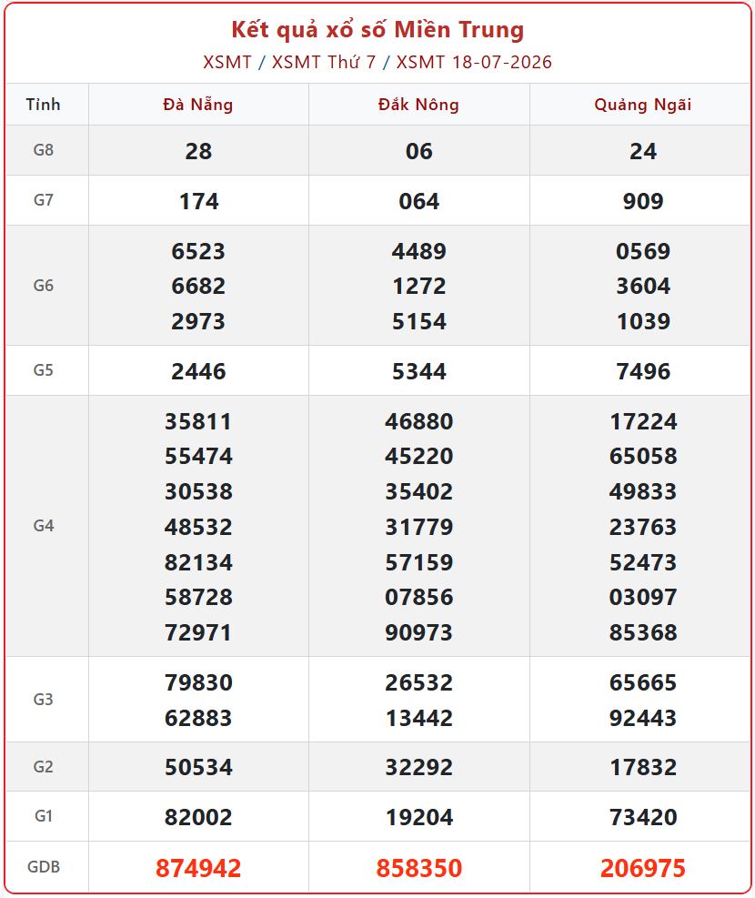Select Đắk Nông special prize 858350
The width and height of the screenshot is (755, 898).
tap(419, 868)
